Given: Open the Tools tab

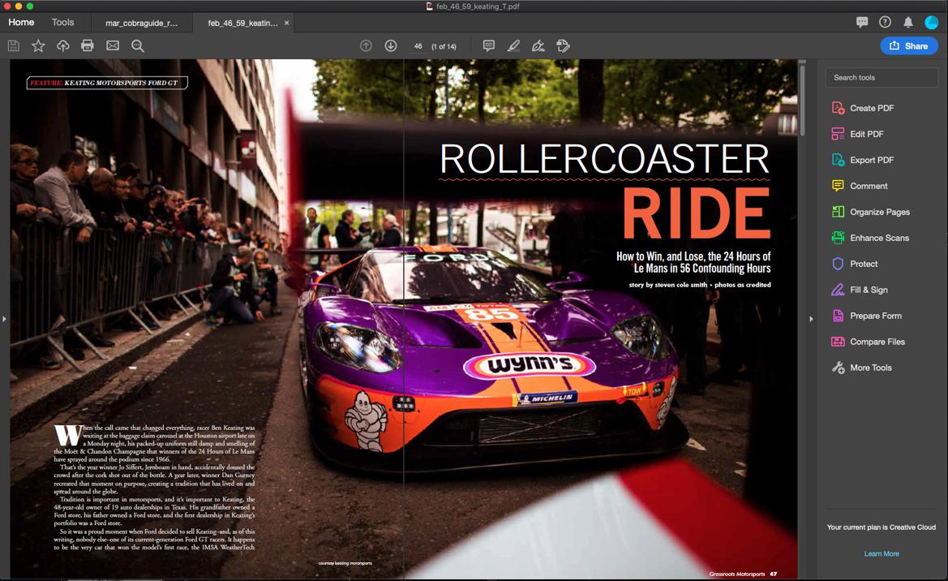Looking at the screenshot, I should pyautogui.click(x=63, y=22).
